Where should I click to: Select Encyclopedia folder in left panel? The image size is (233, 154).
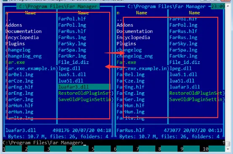22,38
